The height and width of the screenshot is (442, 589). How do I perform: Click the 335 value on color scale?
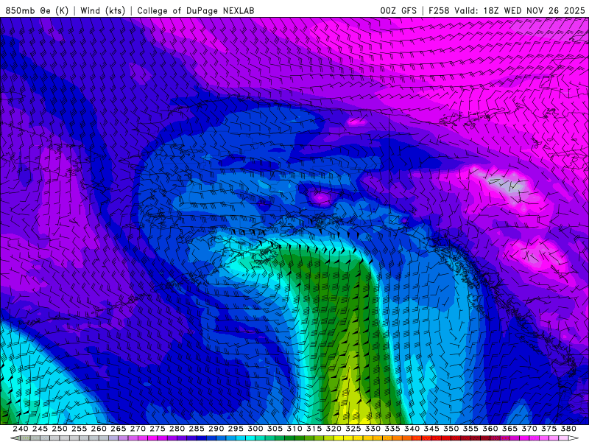(x=392, y=429)
